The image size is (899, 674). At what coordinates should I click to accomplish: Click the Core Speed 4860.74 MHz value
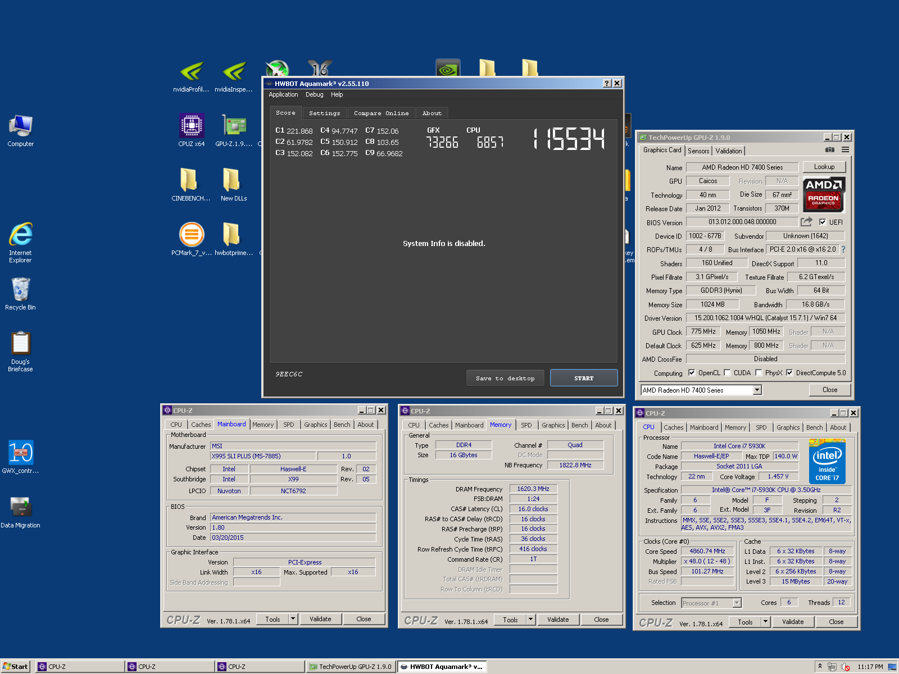pyautogui.click(x=707, y=551)
